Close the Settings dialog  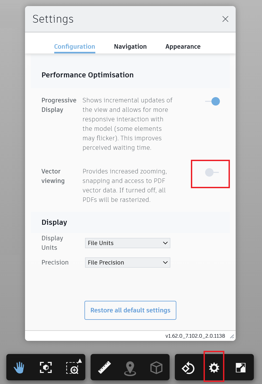click(225, 19)
